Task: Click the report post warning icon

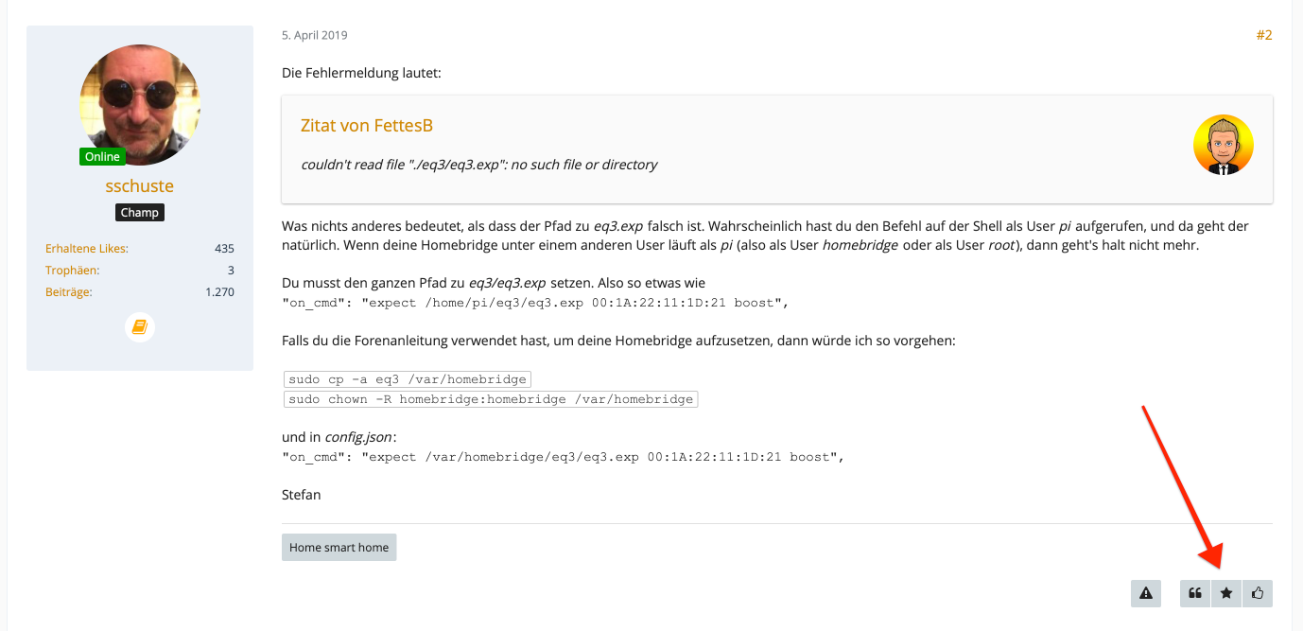Action: coord(1146,593)
